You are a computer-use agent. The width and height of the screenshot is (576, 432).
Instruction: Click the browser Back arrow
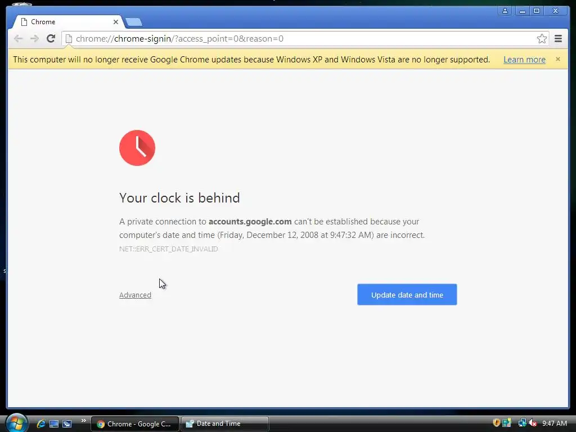[x=18, y=39]
